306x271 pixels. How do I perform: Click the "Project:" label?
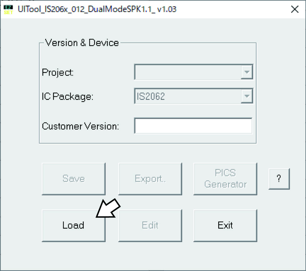58,73
